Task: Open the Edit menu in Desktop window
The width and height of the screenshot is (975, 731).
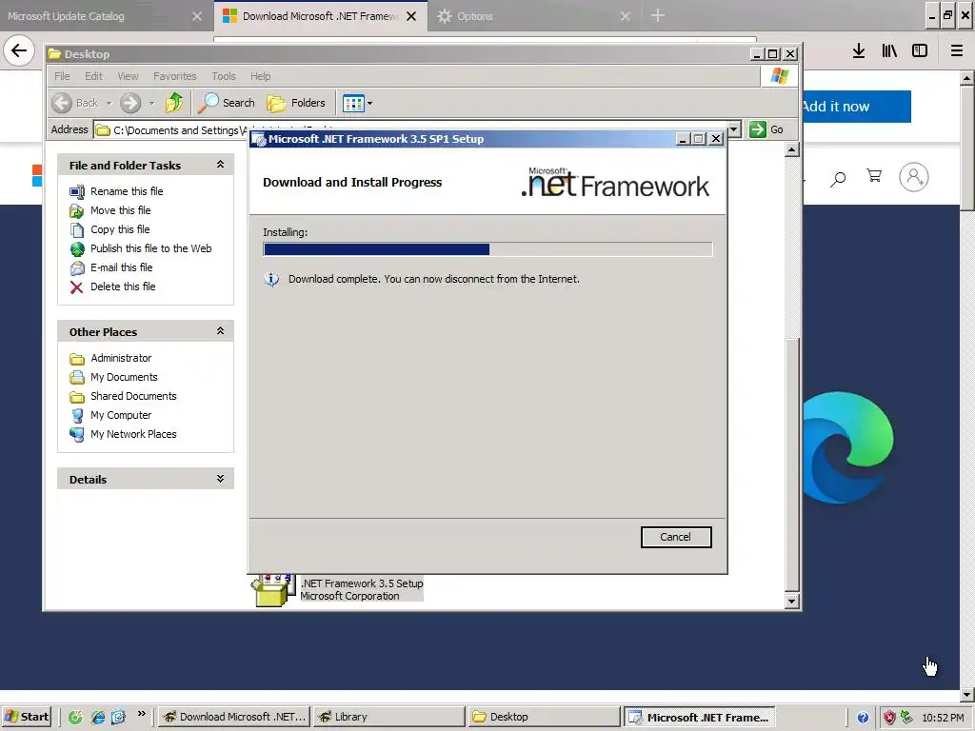Action: (x=94, y=76)
